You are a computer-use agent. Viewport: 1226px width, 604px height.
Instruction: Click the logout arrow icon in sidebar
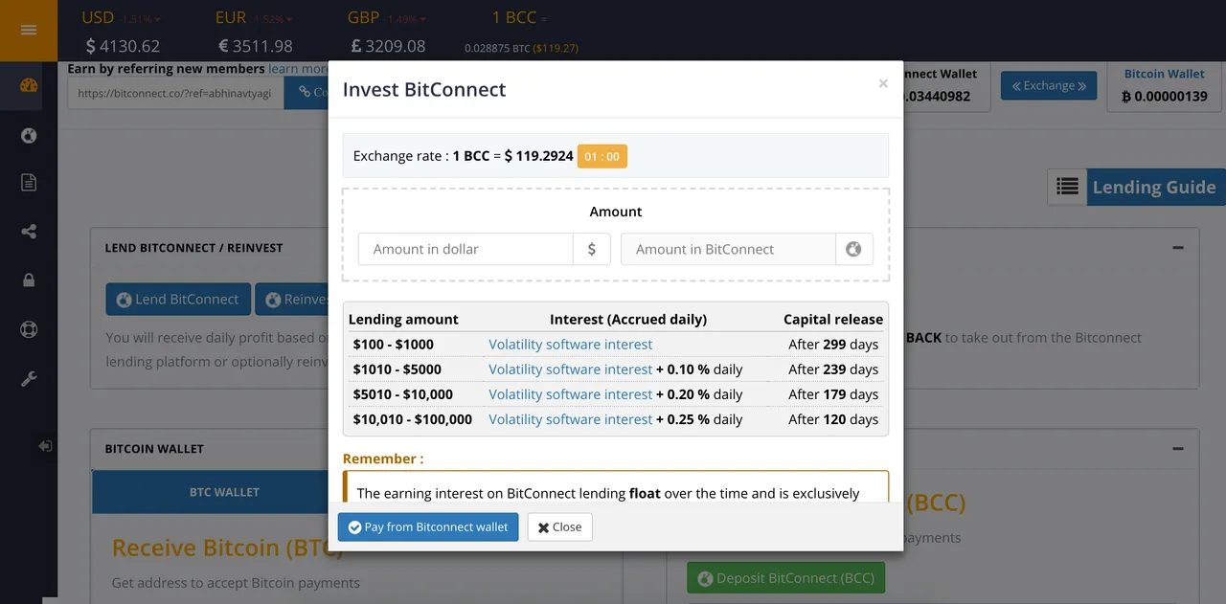[45, 446]
